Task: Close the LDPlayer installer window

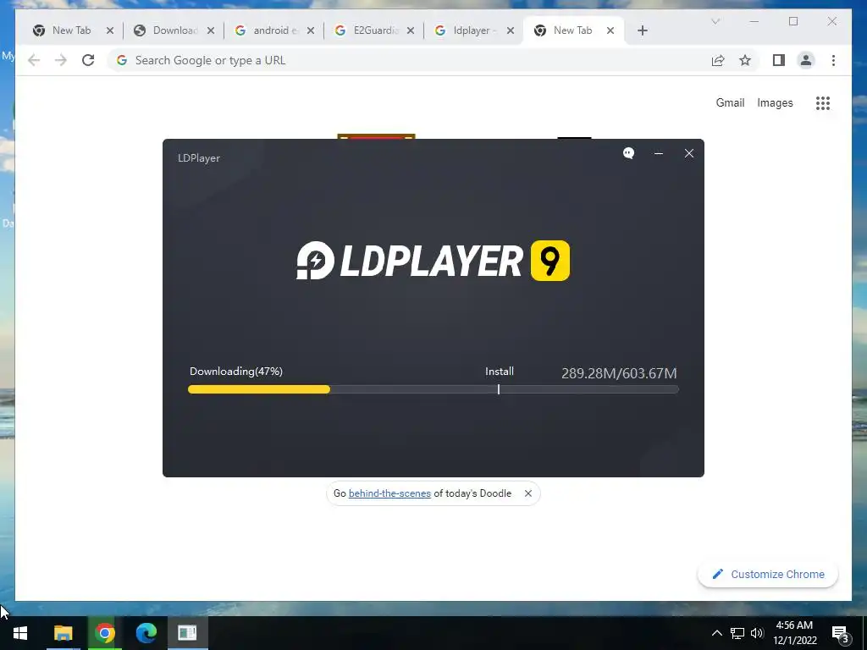Action: click(689, 153)
